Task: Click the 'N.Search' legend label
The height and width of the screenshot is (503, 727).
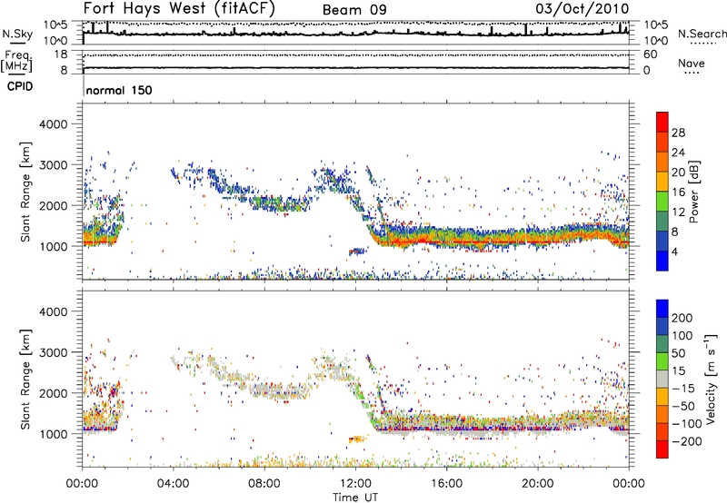Action: click(702, 34)
